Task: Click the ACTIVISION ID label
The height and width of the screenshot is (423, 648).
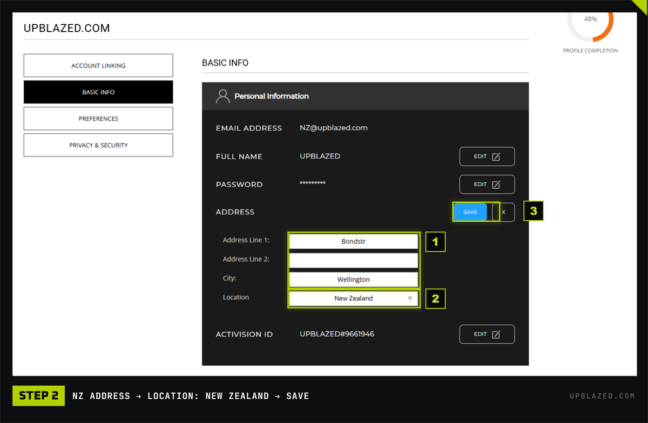Action: [x=245, y=335]
